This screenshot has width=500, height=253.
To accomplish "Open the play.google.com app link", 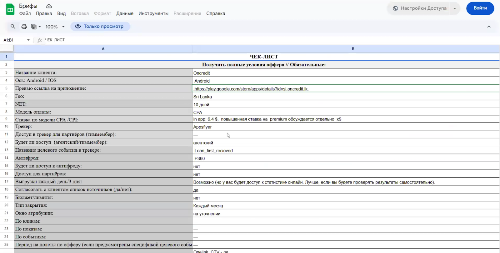I will tap(251, 89).
